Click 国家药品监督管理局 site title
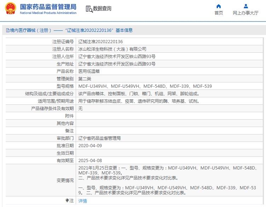 pyautogui.click(x=48, y=7)
